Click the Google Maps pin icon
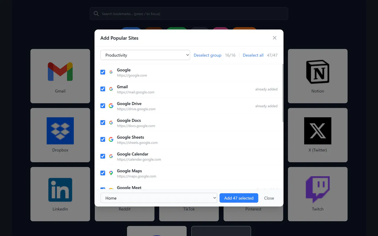Screen dimensions: 378x236 click(111, 173)
